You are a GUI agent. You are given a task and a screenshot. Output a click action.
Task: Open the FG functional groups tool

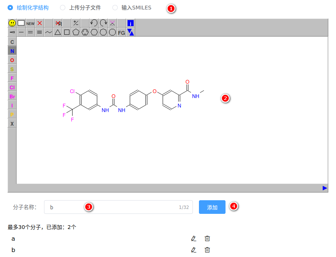121,33
